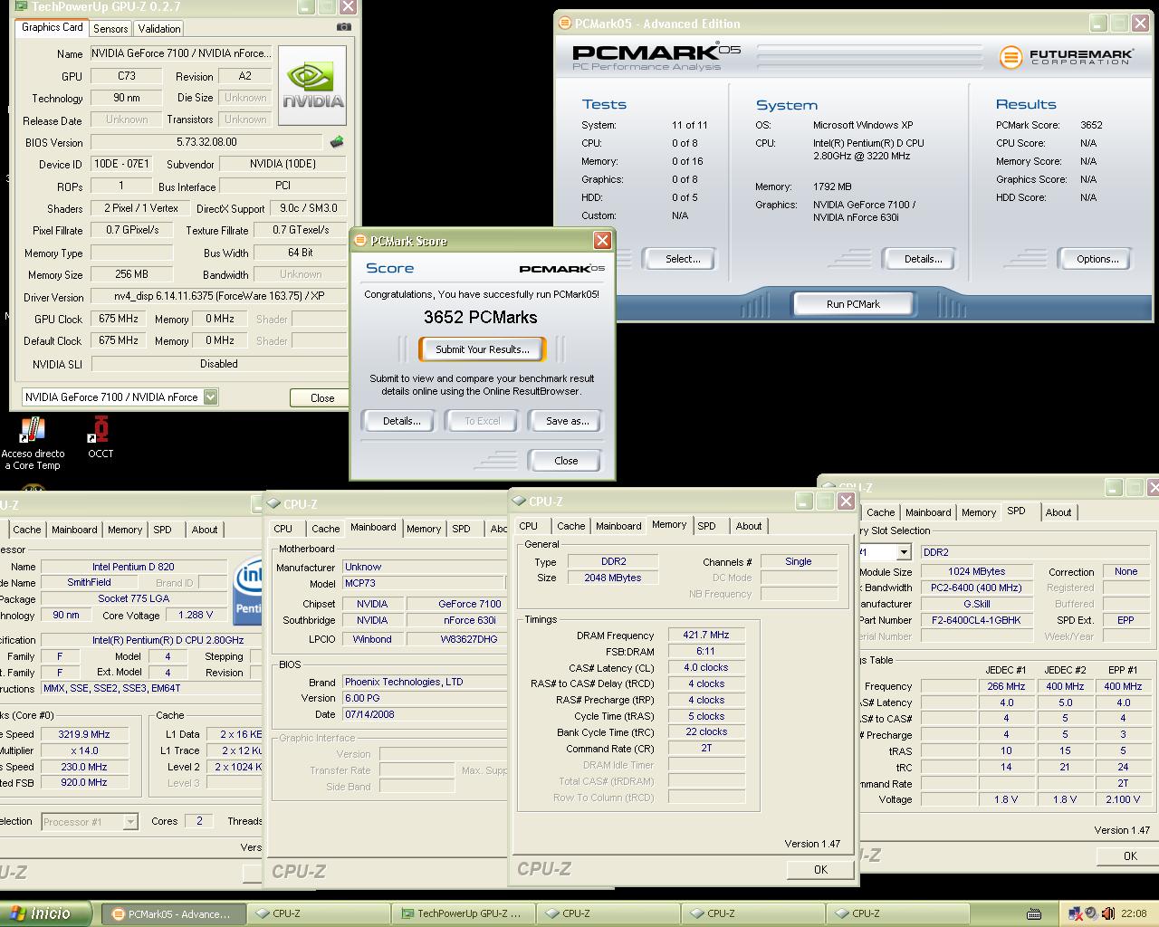Click the Driver Version field in GPU-Z
The height and width of the screenshot is (927, 1159).
[x=218, y=296]
